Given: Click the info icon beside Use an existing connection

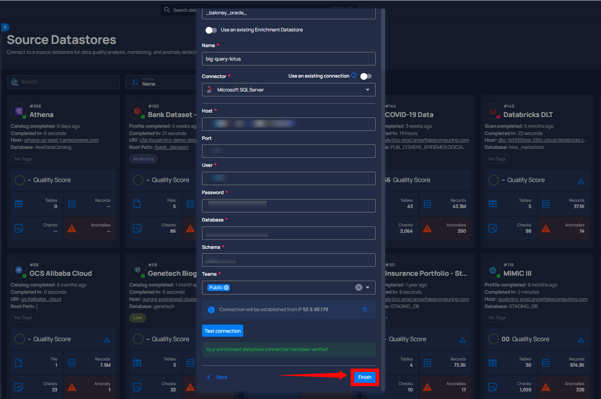Looking at the screenshot, I should [354, 75].
